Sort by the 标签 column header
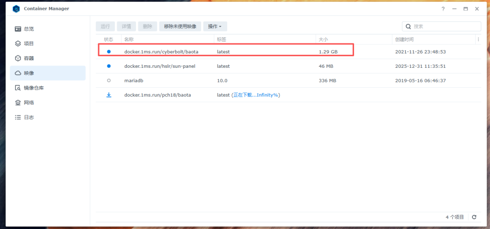Screen dimensions: 490x229 tap(265, 40)
